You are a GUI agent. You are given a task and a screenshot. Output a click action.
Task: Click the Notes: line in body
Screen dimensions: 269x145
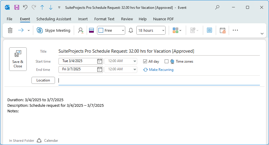click(x=13, y=111)
